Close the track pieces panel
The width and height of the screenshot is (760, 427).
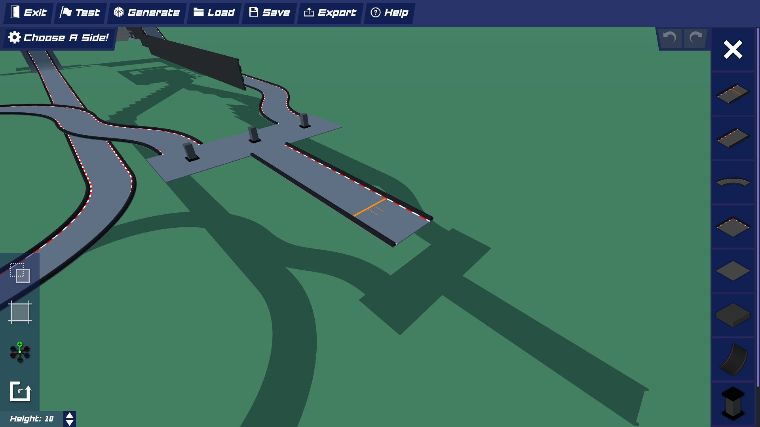click(733, 50)
